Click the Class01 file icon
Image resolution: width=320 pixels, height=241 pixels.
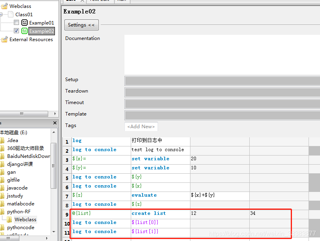point(11,14)
